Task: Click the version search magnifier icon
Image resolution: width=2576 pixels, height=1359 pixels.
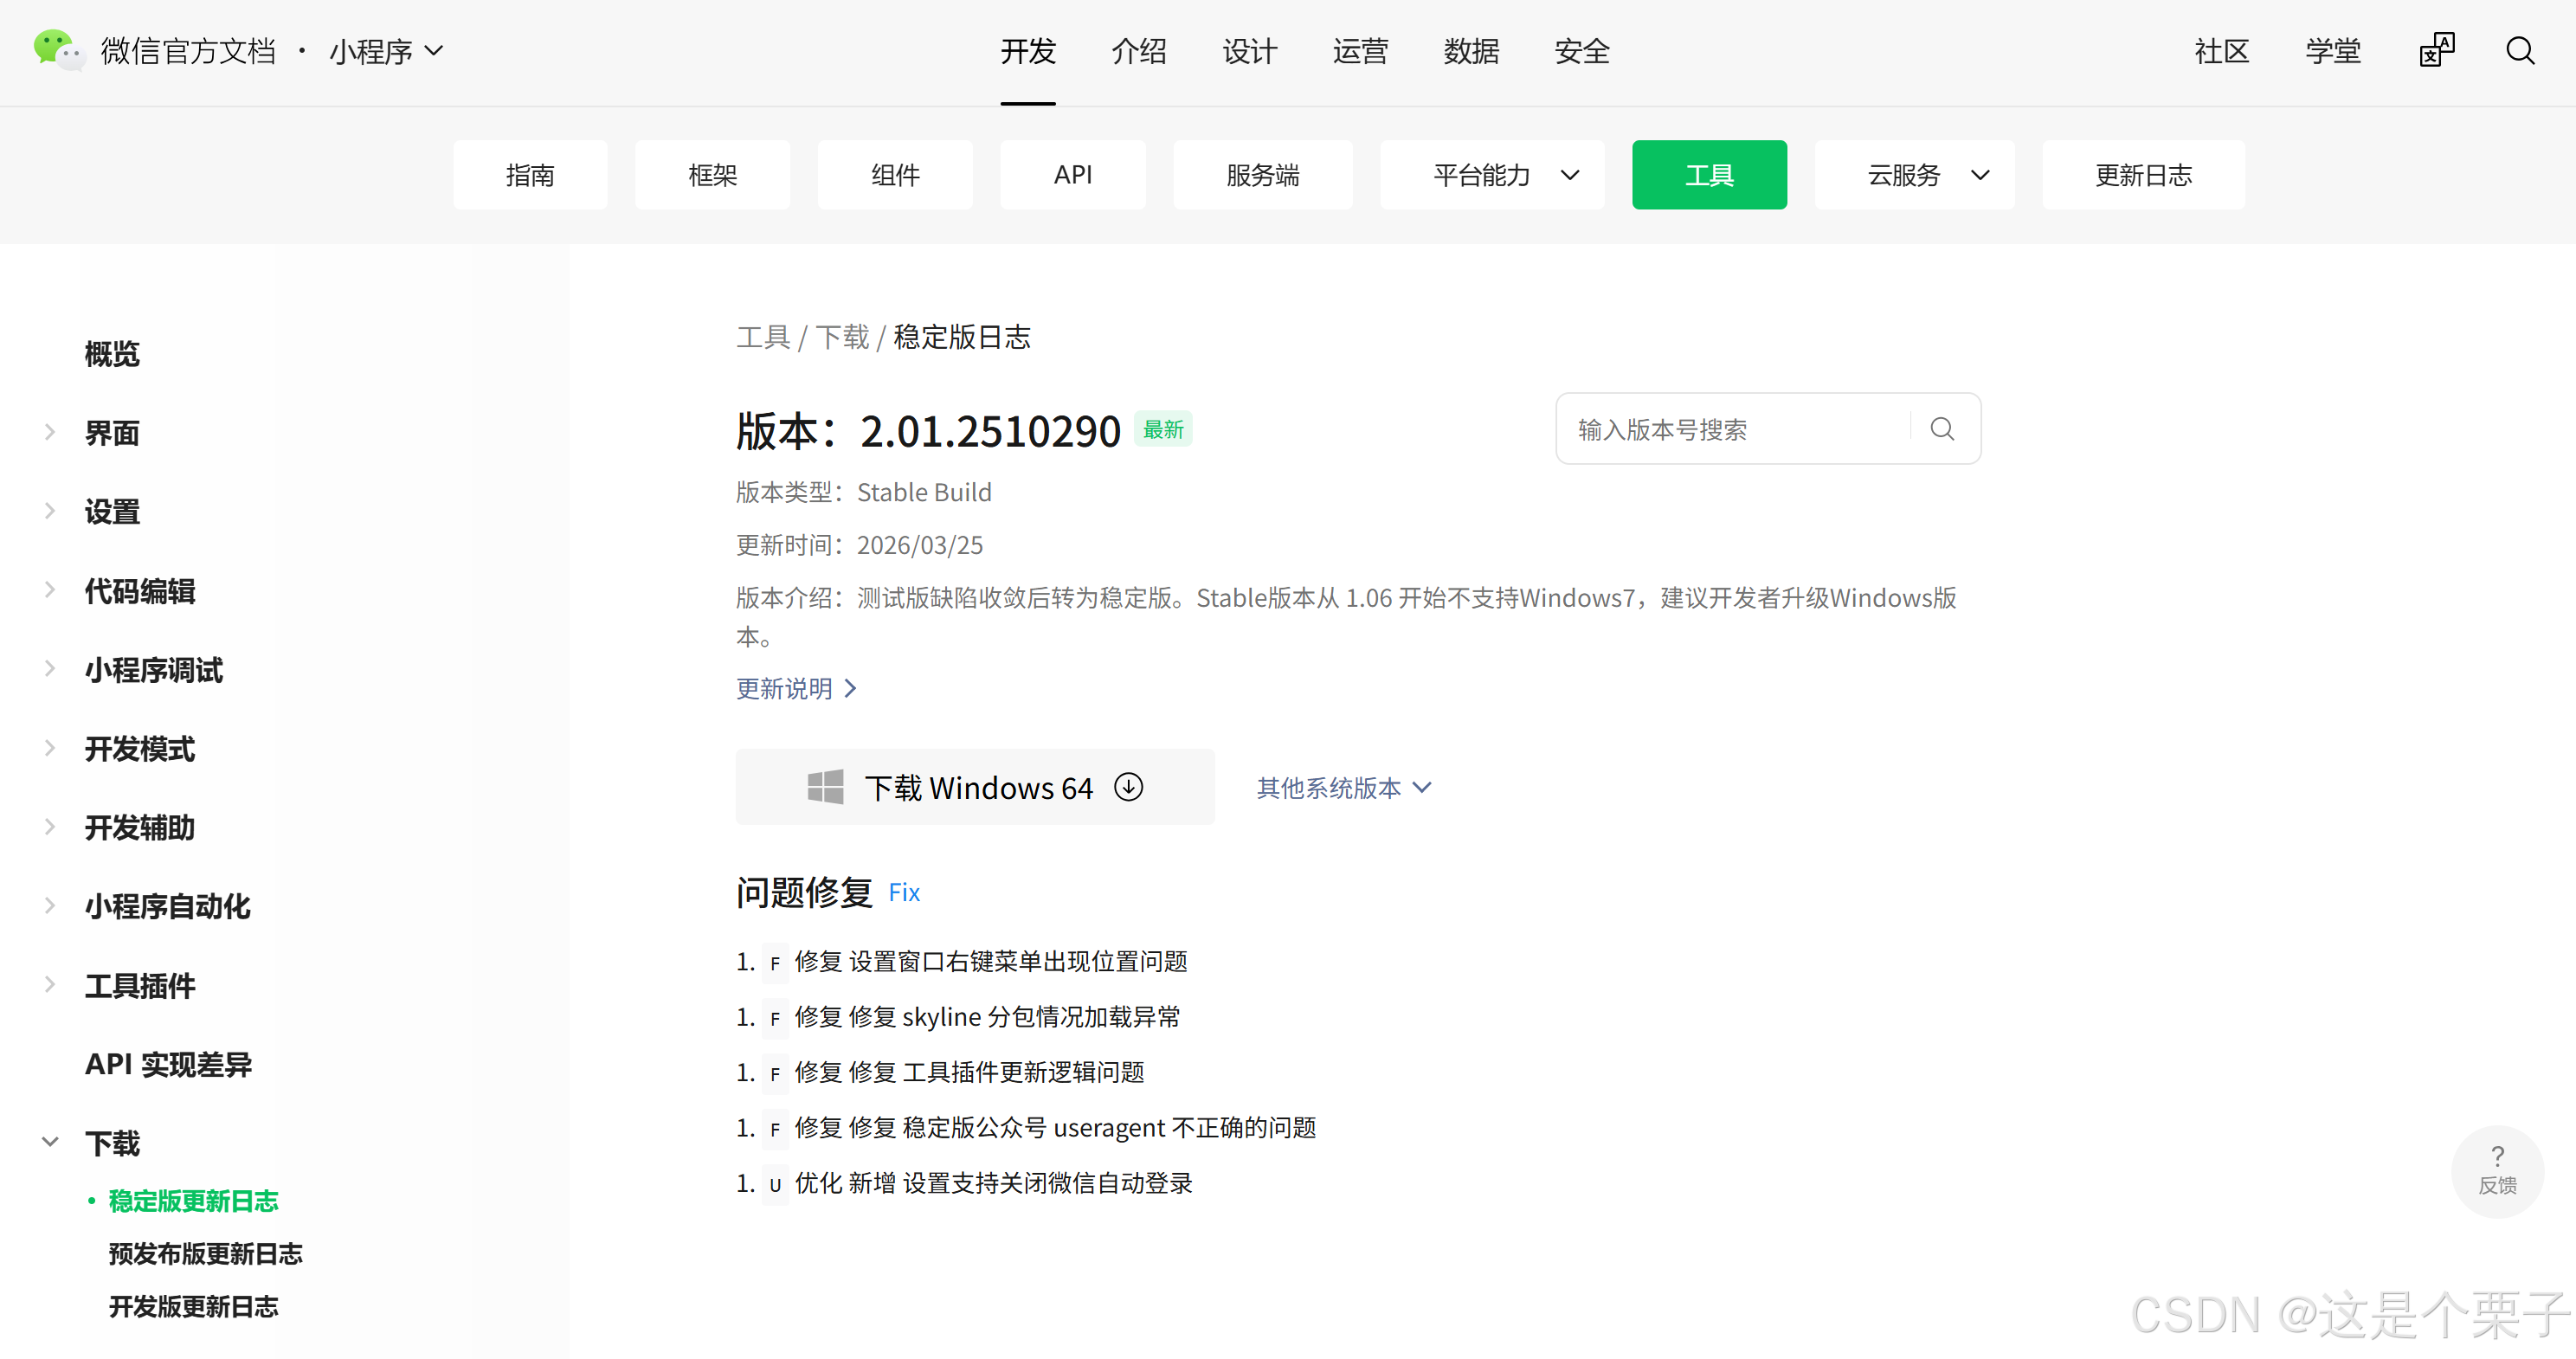Action: 1942,429
